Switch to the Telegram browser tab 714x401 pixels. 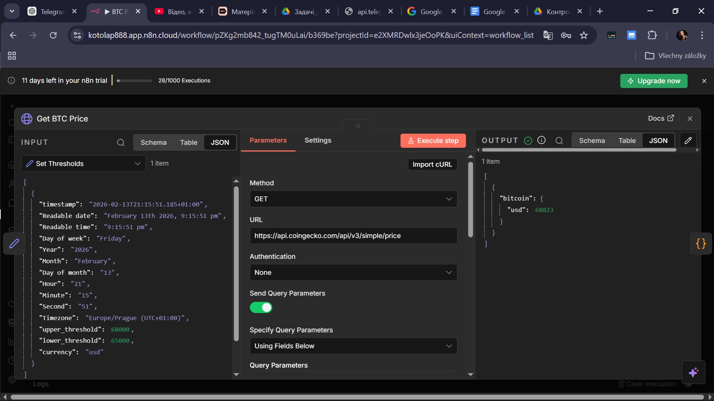point(52,12)
